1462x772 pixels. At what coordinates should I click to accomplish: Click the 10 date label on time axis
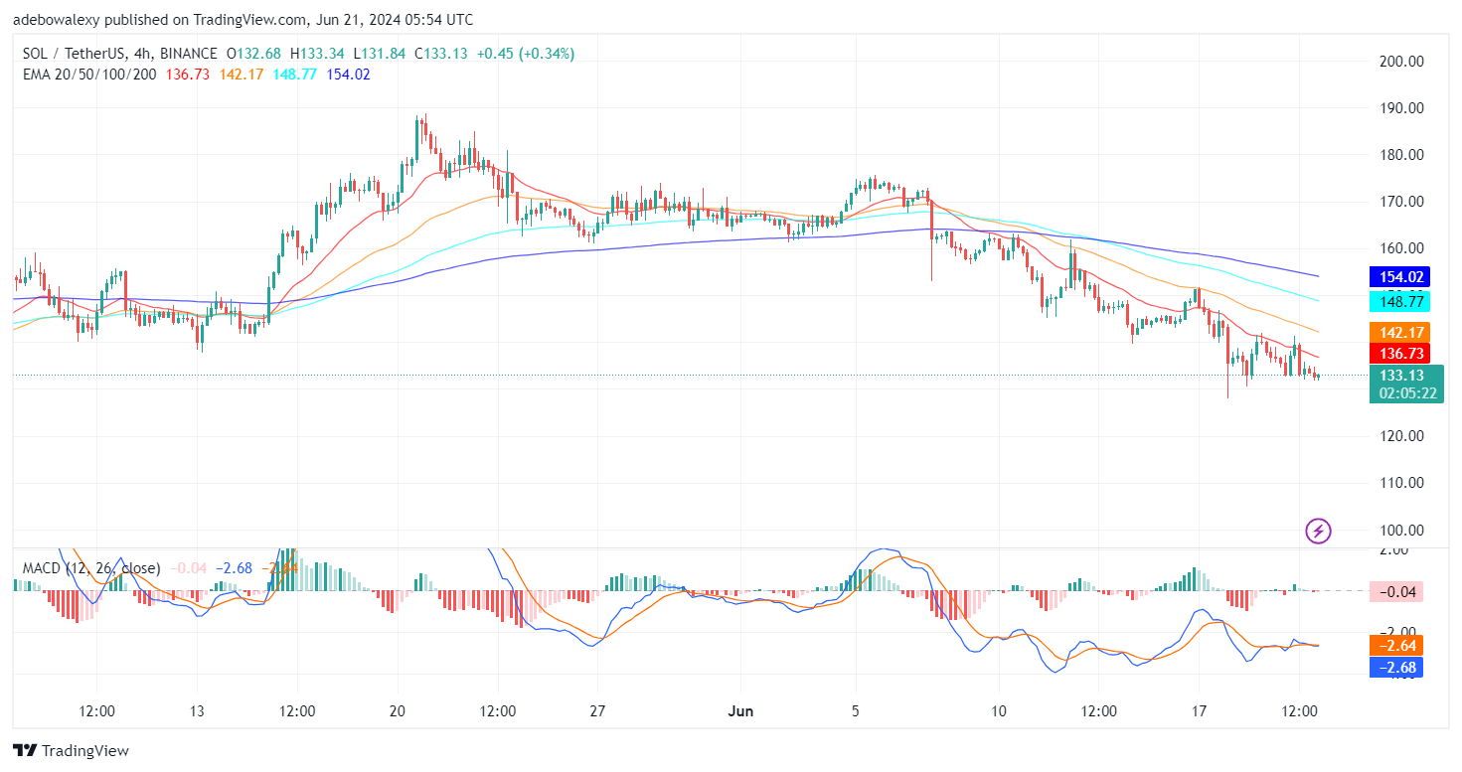click(999, 712)
